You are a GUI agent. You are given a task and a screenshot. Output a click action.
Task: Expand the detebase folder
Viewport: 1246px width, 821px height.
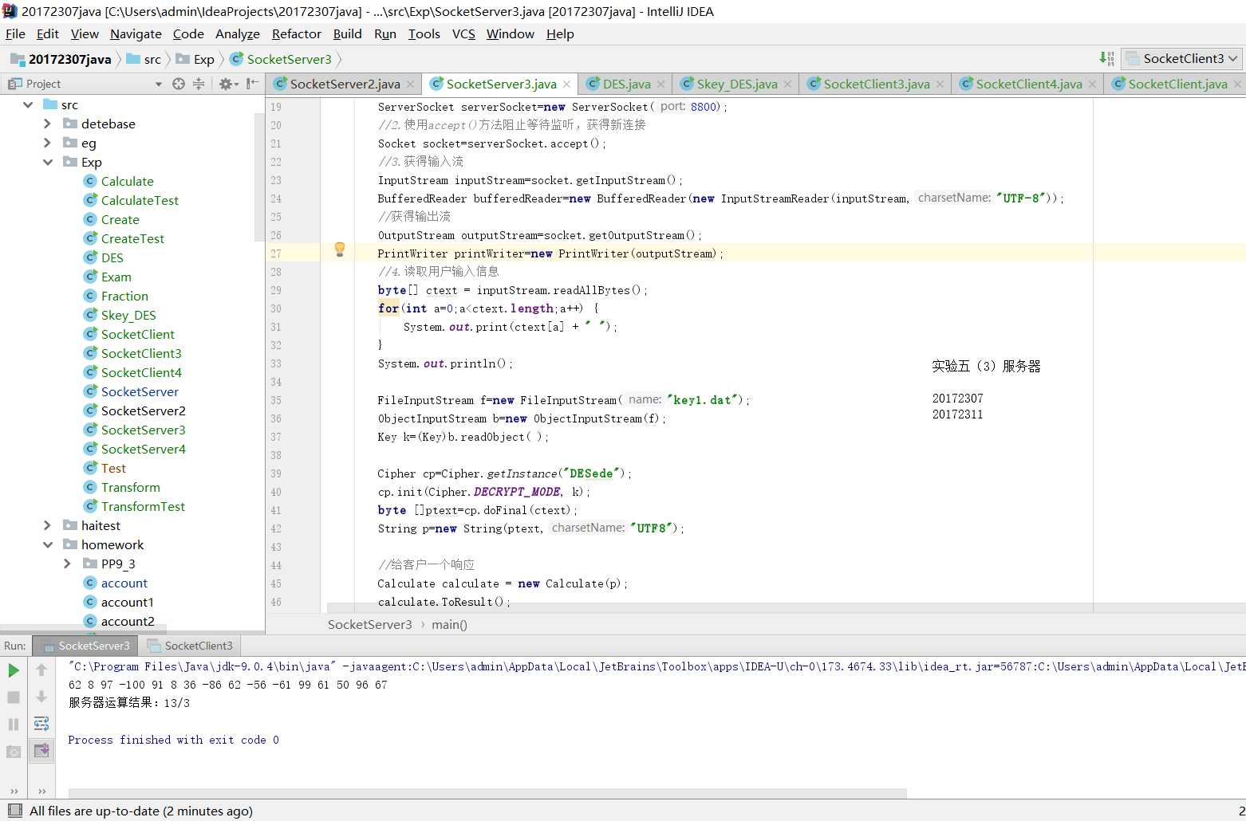pyautogui.click(x=47, y=124)
